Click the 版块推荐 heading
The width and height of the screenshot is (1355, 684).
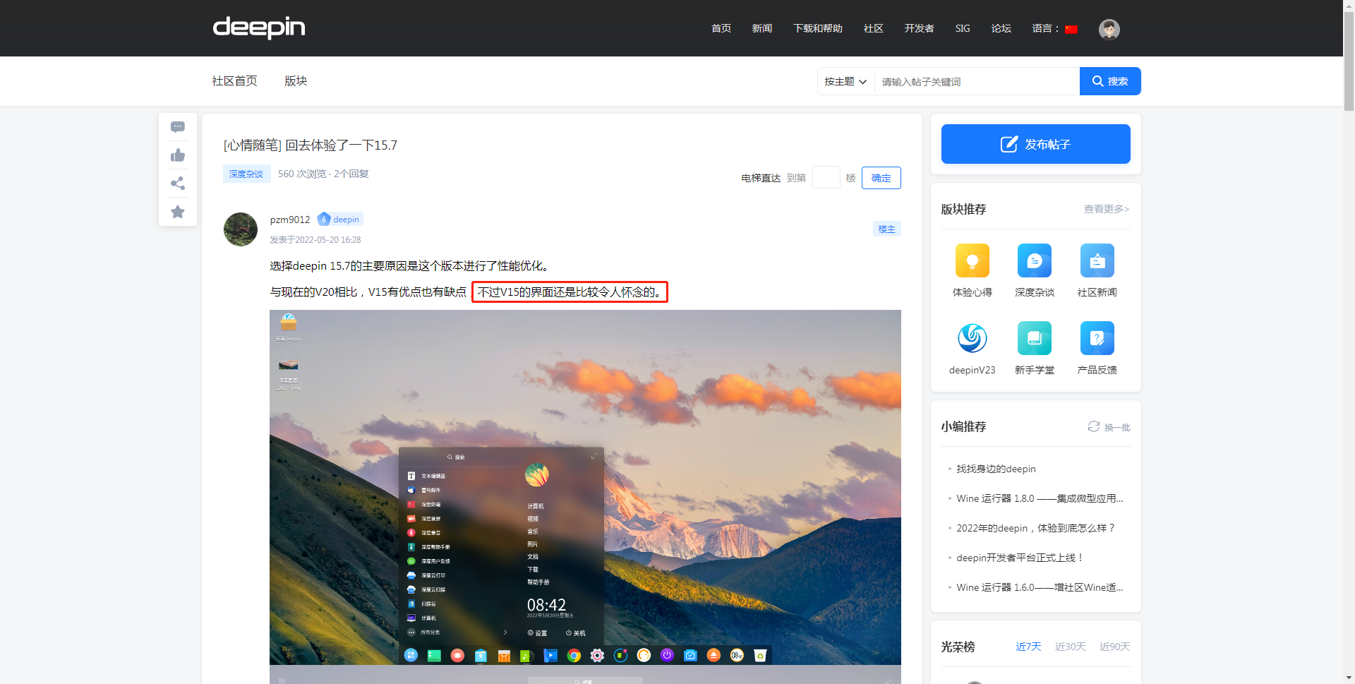coord(963,209)
